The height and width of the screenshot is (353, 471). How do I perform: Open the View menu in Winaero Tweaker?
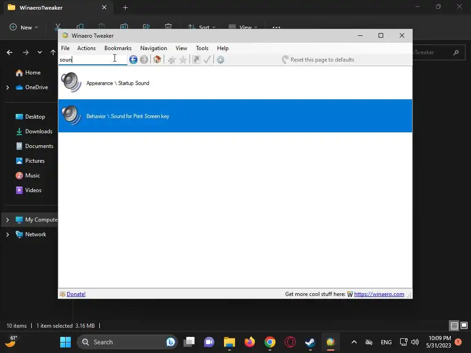(181, 48)
